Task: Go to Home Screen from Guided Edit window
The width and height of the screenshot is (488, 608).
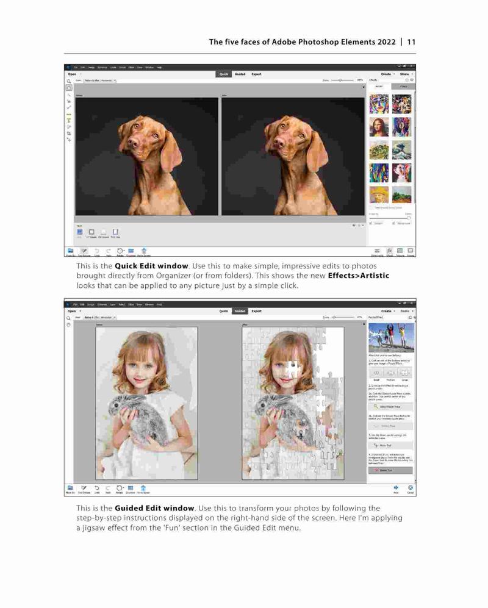Action: coord(143,489)
